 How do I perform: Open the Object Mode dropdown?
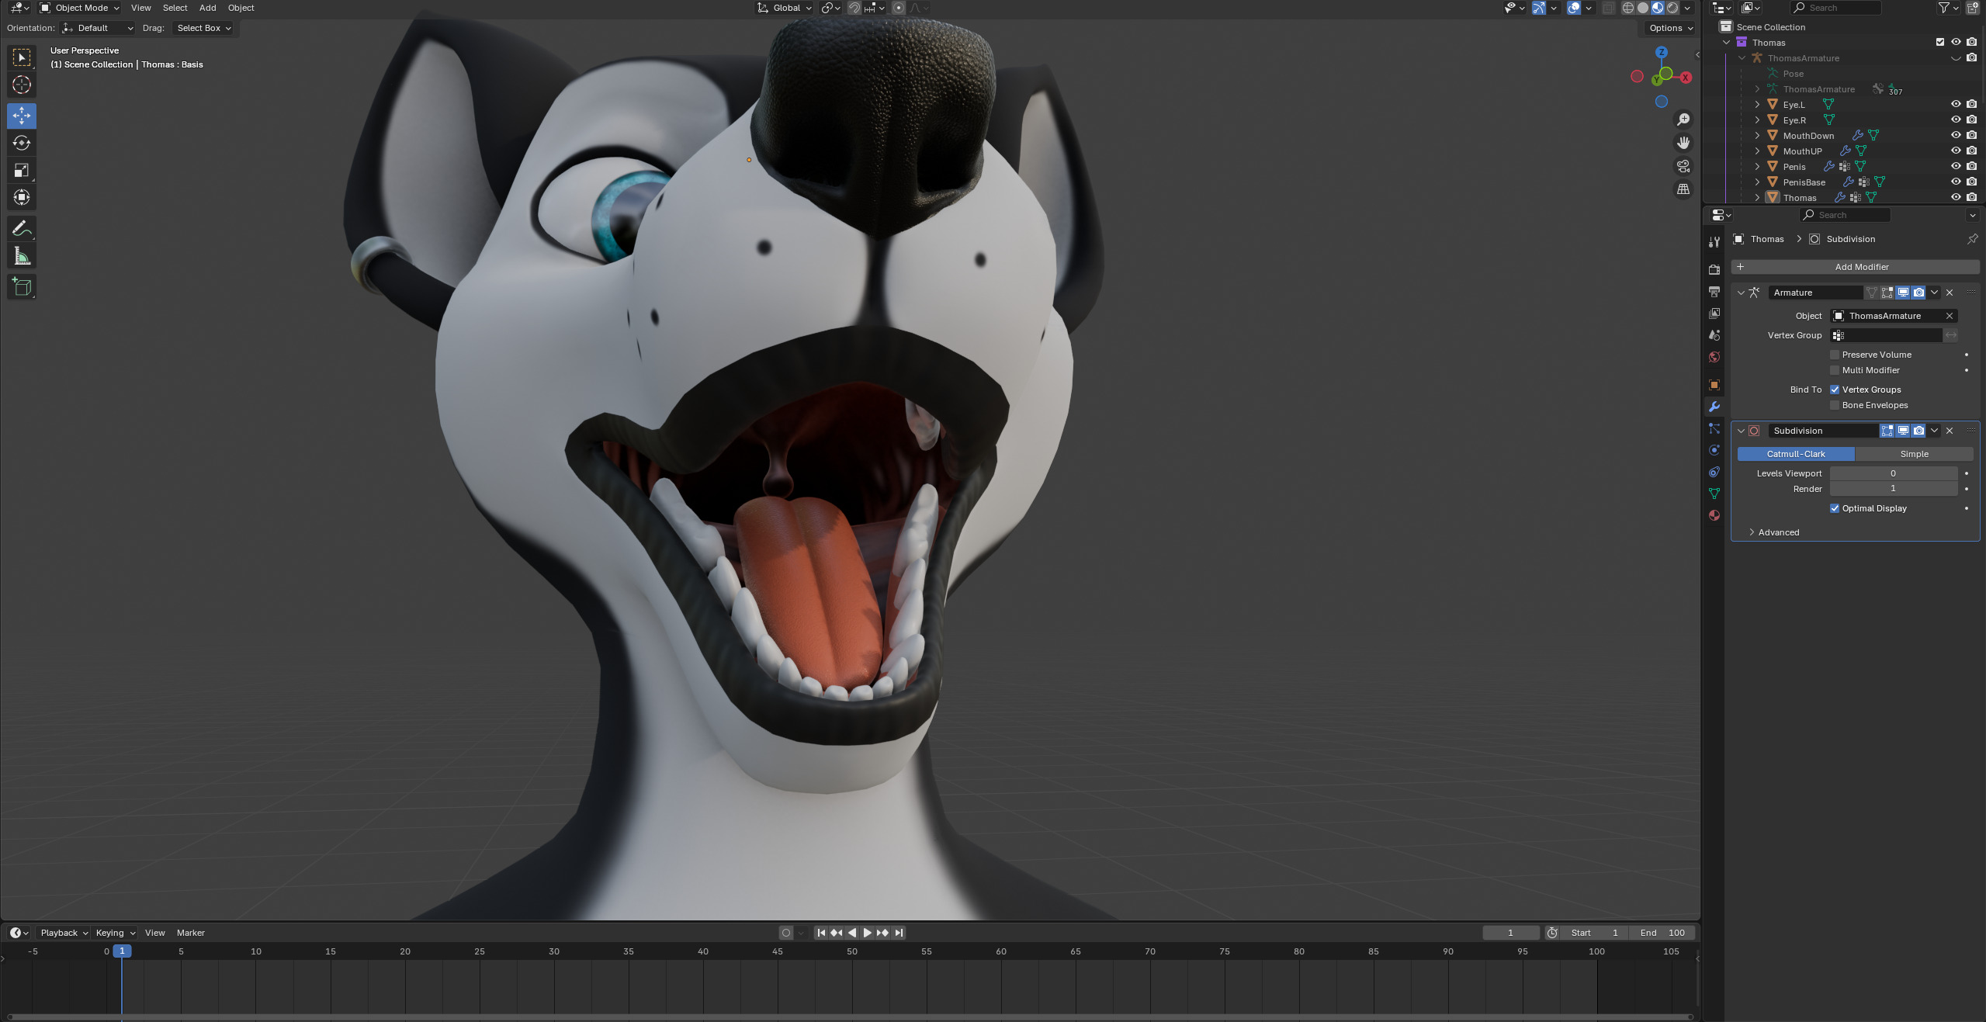point(80,8)
